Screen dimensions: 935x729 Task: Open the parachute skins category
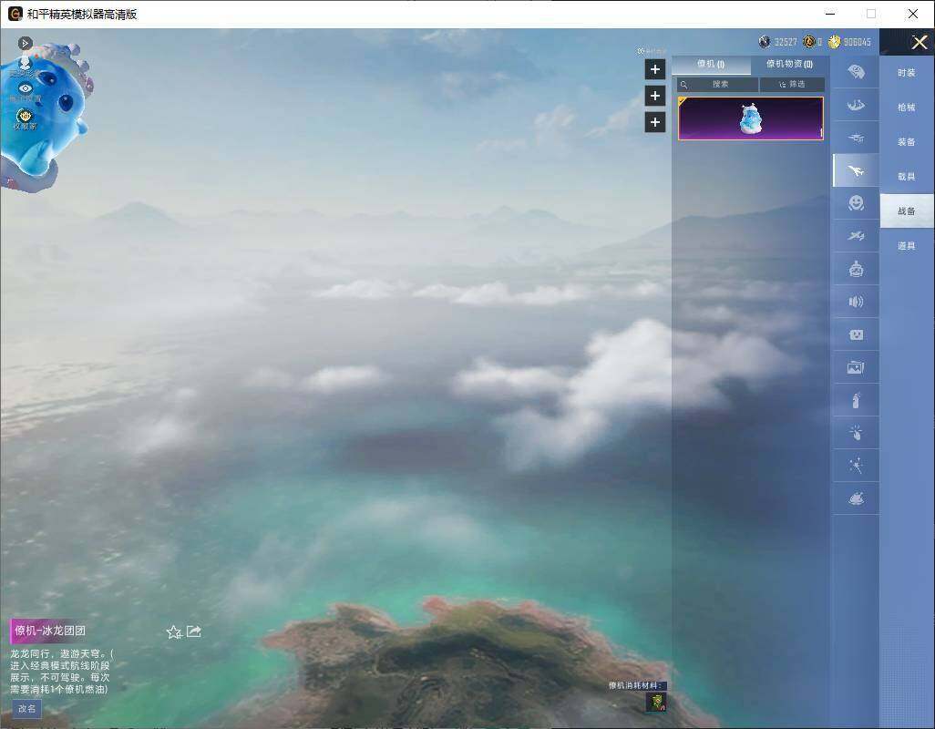(x=856, y=73)
